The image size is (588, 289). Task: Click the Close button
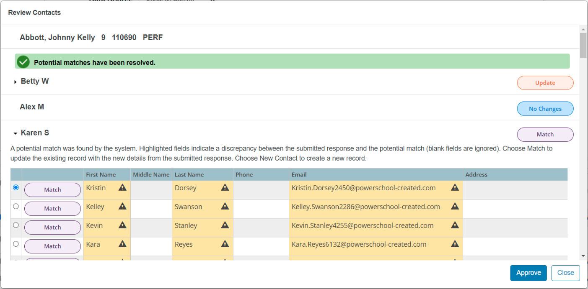tap(565, 273)
